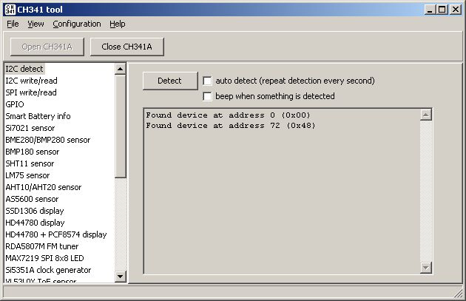Click the output log scroll down arrow

(x=426, y=268)
